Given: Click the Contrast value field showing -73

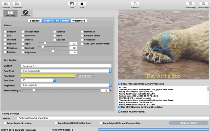Looking at the screenshot, I should click(73, 48).
